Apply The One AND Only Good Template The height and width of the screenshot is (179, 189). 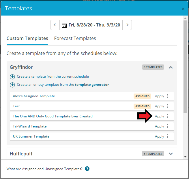coord(159,116)
